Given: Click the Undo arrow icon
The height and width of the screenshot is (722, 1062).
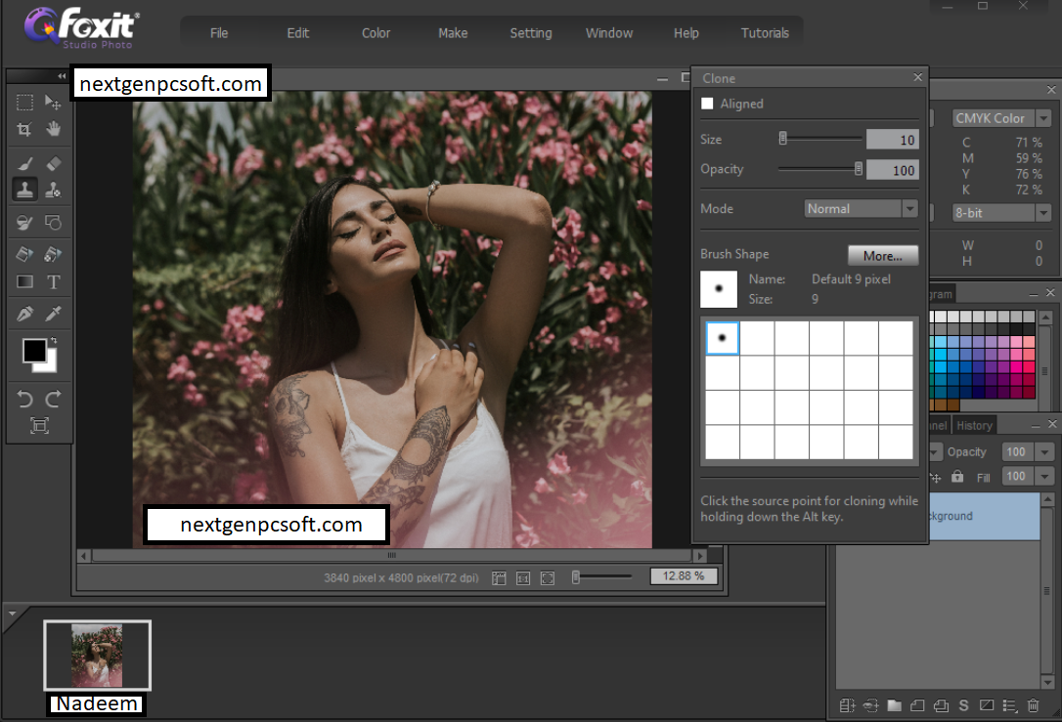Looking at the screenshot, I should (25, 398).
